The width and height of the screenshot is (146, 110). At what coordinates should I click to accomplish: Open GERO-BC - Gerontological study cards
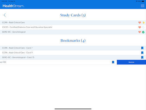click(14, 32)
